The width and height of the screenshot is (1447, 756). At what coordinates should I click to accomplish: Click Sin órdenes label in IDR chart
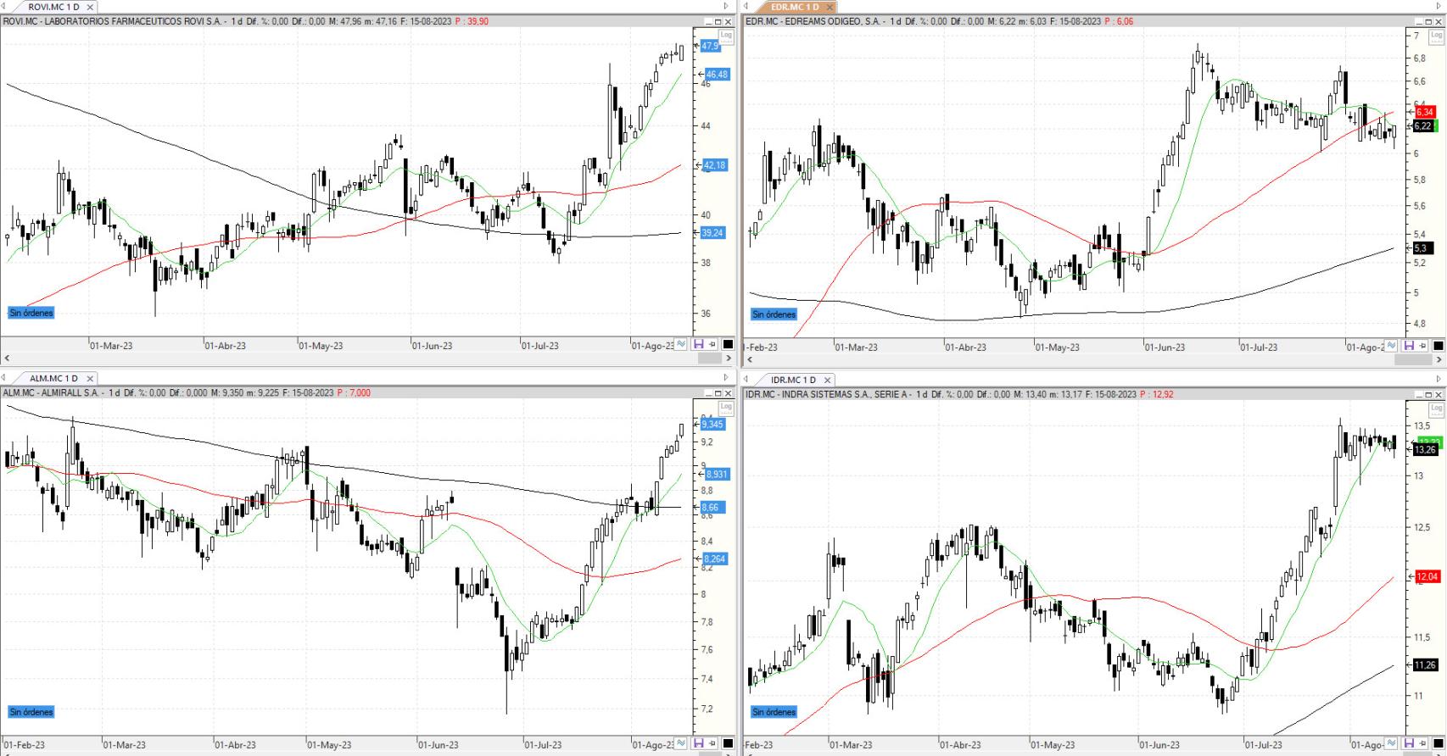coord(774,712)
